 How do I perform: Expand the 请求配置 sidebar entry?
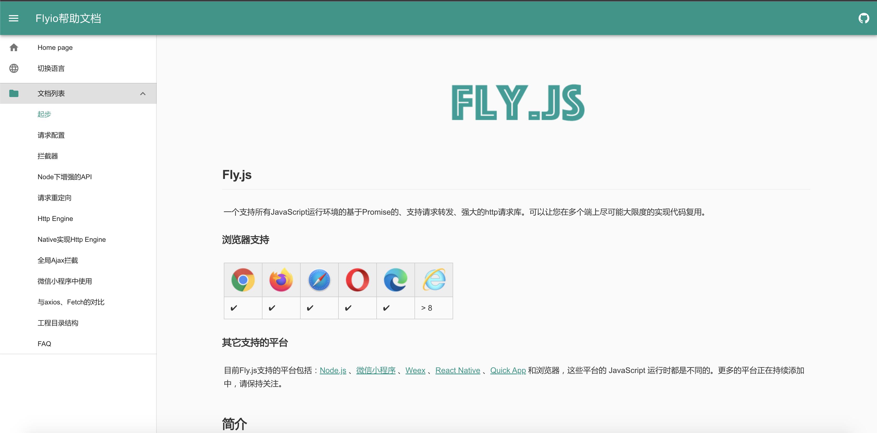coord(52,135)
